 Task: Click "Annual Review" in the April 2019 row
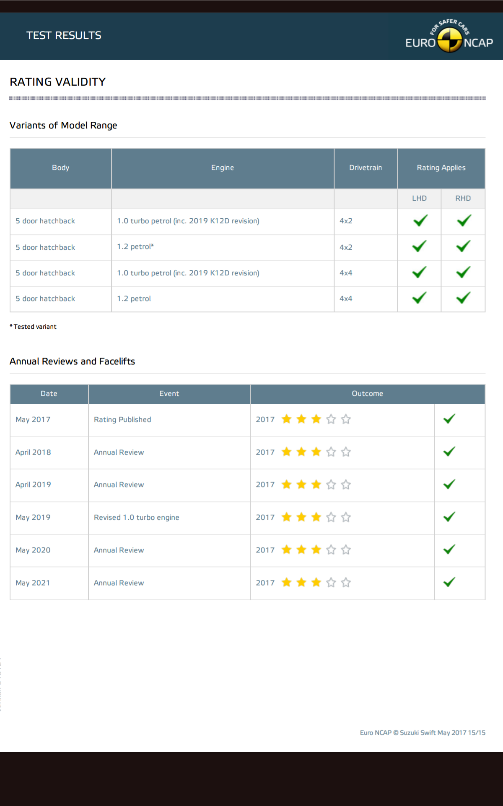[119, 485]
